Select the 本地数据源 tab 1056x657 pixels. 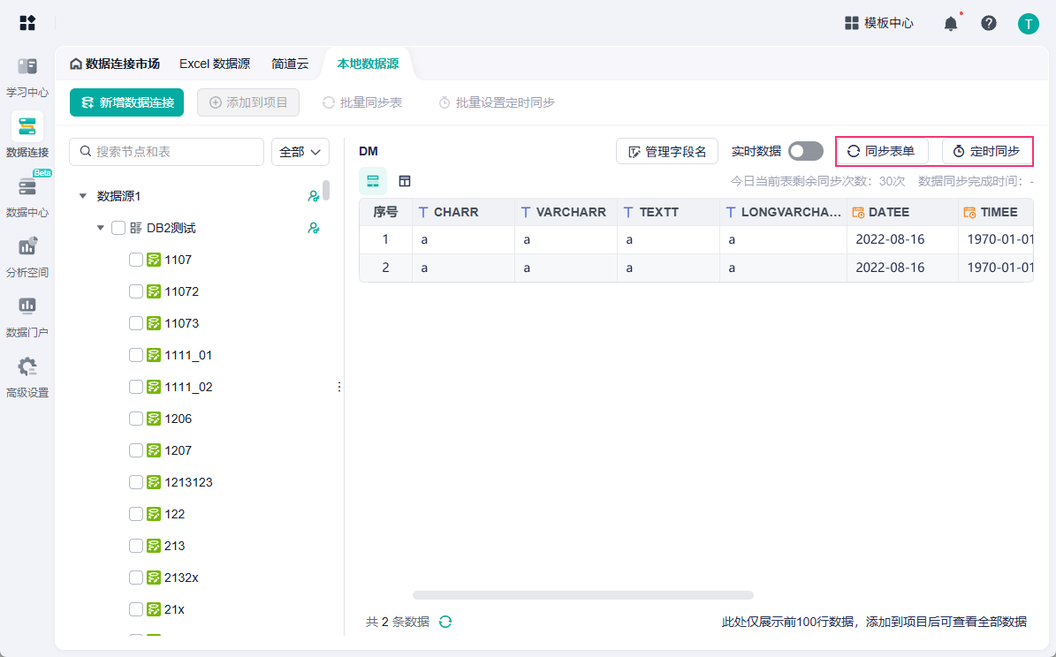(368, 64)
